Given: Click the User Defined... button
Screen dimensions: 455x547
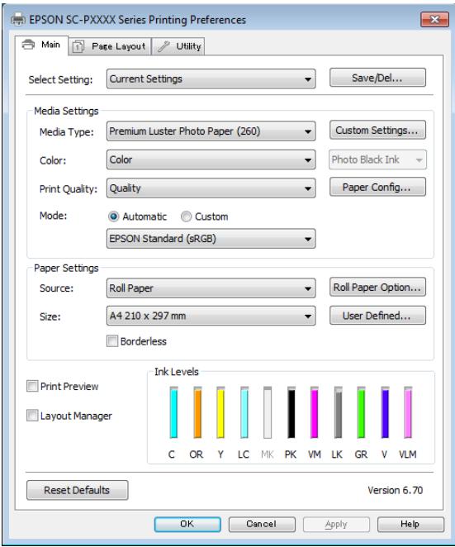Looking at the screenshot, I should pos(377,316).
